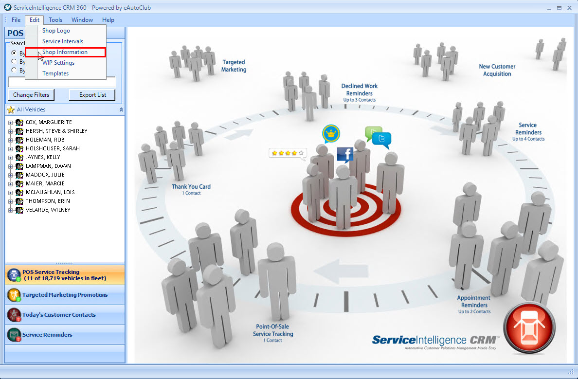Click the POS Service Tracking car icon
The image size is (578, 379).
click(x=14, y=275)
